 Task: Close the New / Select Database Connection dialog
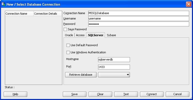click(x=189, y=4)
